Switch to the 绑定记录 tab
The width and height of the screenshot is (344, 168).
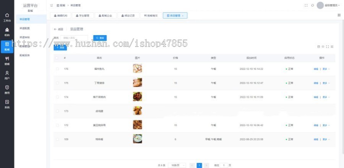(128, 16)
